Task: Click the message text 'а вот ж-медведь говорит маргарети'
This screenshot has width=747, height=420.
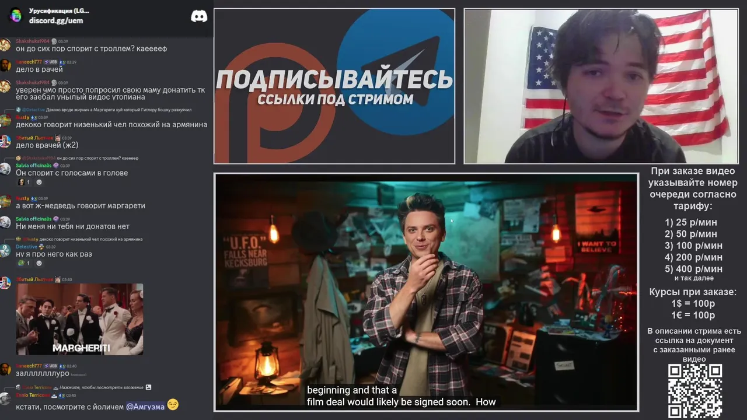Action: coord(81,205)
